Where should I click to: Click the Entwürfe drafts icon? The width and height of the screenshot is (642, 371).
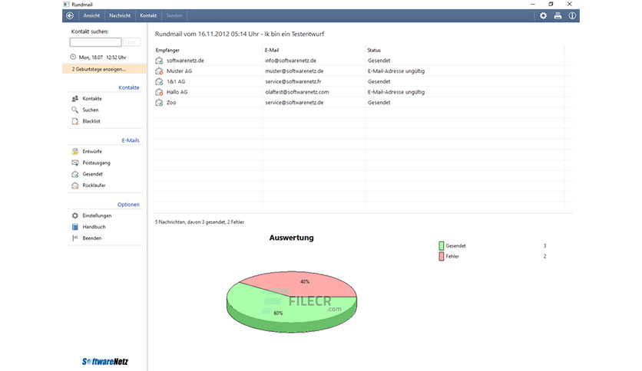point(75,151)
